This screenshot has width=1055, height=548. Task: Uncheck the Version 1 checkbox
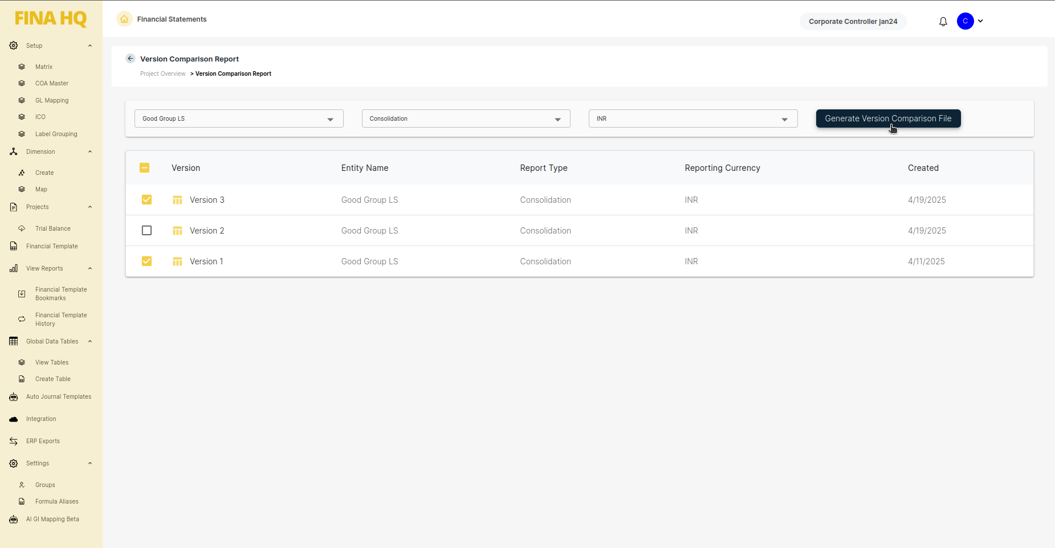146,261
